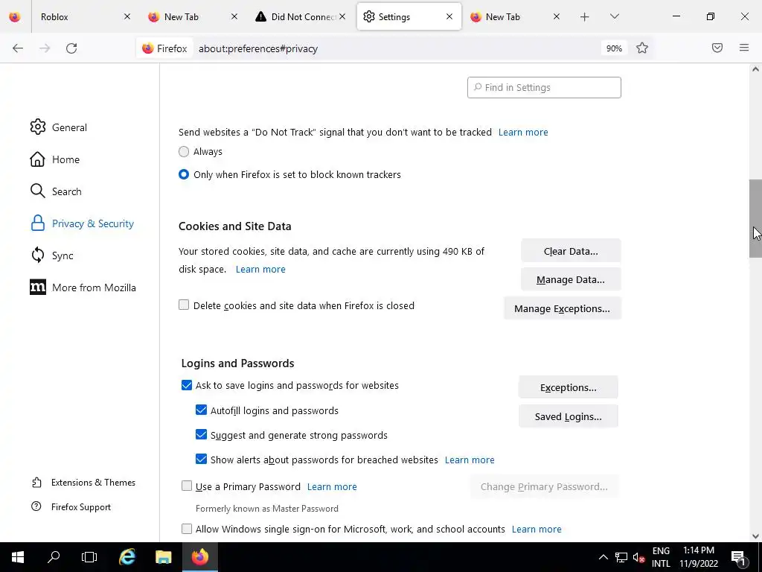Open General settings category
The image size is (762, 572).
tap(58, 127)
